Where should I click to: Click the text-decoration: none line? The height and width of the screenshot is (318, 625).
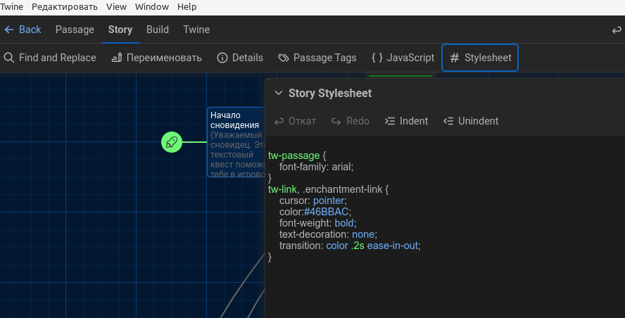(328, 234)
